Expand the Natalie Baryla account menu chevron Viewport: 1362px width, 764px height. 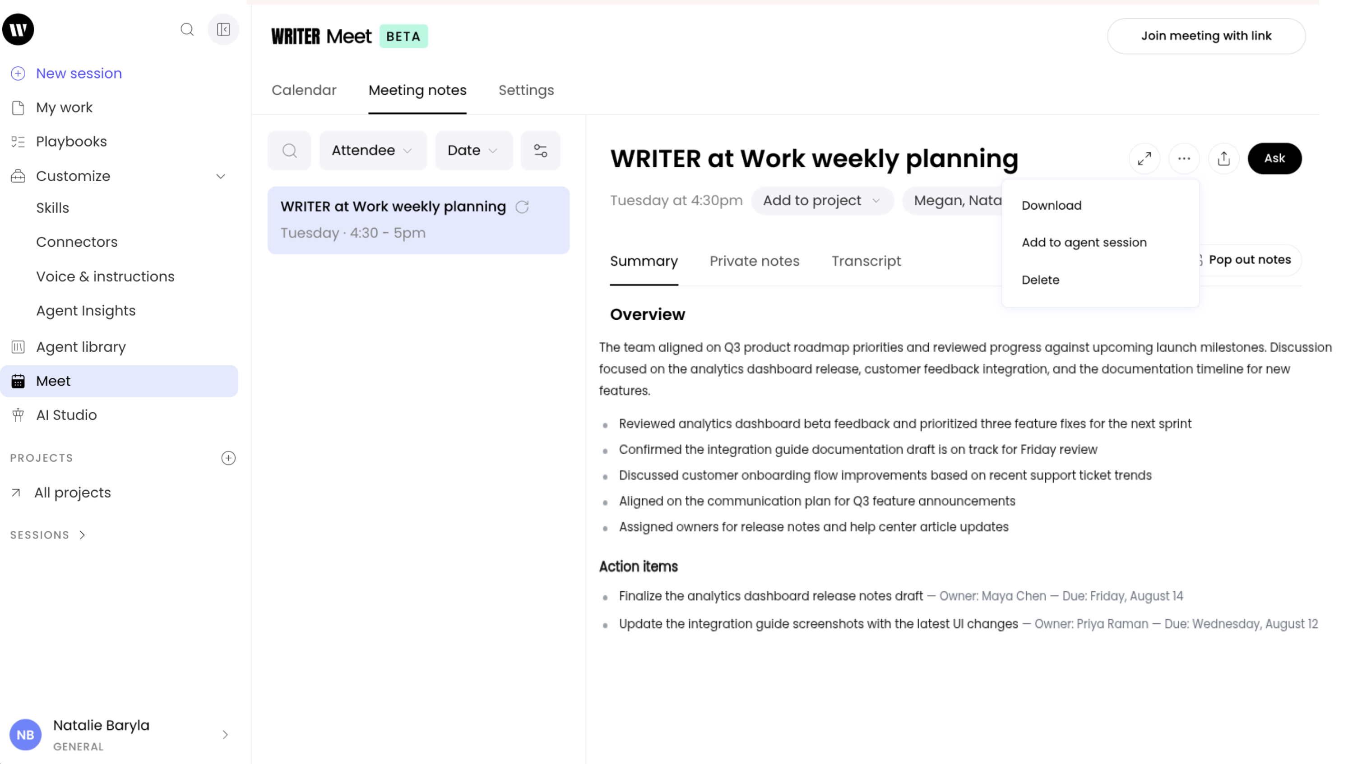(x=225, y=735)
